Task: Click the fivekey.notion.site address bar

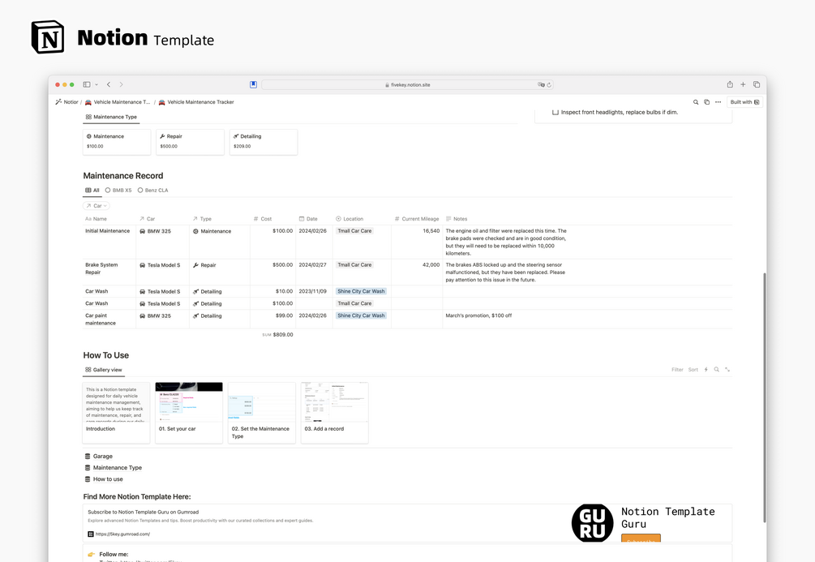Action: [x=408, y=84]
